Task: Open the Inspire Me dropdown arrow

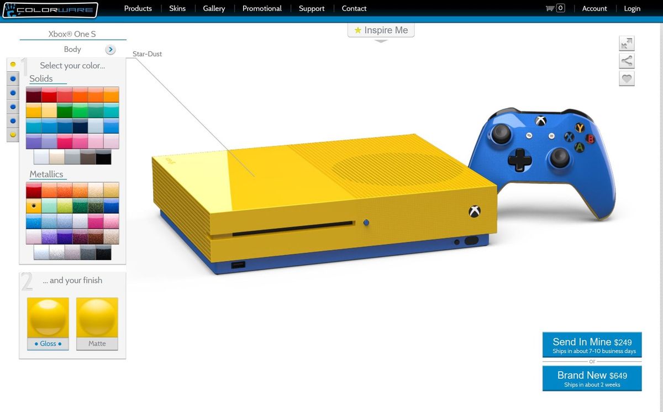Action: tap(381, 41)
